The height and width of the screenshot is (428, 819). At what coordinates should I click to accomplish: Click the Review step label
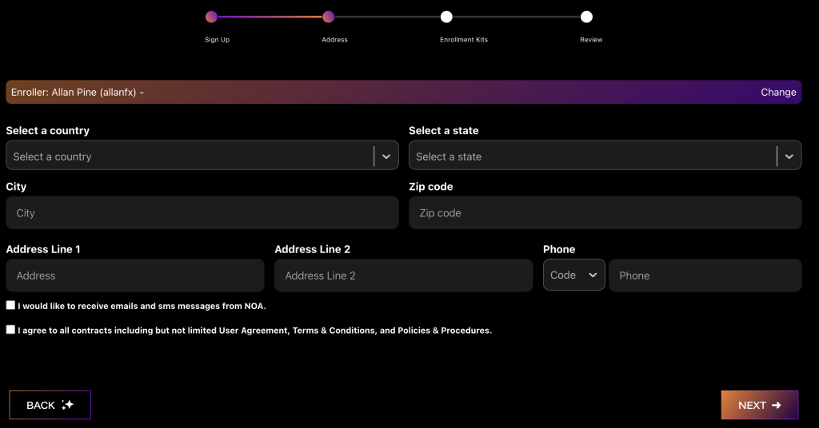(x=591, y=40)
